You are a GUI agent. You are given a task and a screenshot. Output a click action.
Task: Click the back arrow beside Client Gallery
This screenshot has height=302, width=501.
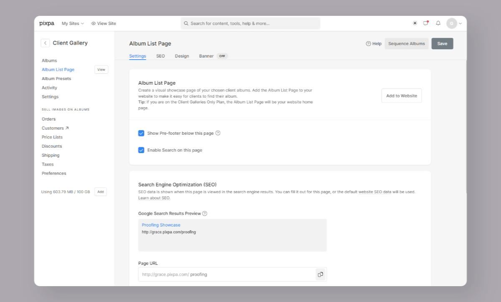point(45,43)
